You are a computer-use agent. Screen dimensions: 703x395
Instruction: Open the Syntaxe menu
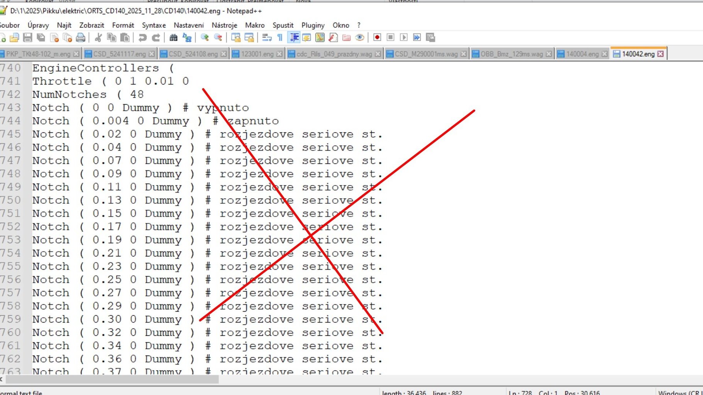point(154,25)
